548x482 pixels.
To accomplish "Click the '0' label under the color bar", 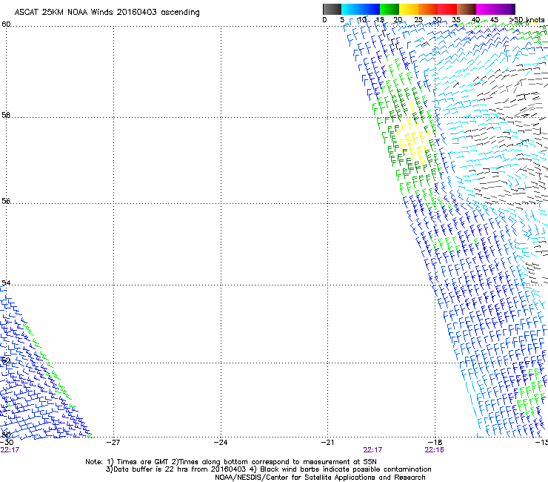I will point(324,20).
